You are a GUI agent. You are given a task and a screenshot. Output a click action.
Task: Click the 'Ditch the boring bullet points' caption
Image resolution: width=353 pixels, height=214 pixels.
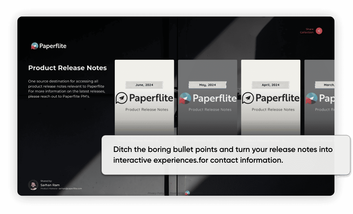click(x=223, y=155)
